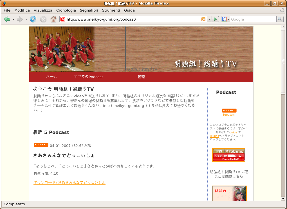Open the Back button history dropdown
Viewport: 287px width, 209px height.
[x=12, y=19]
